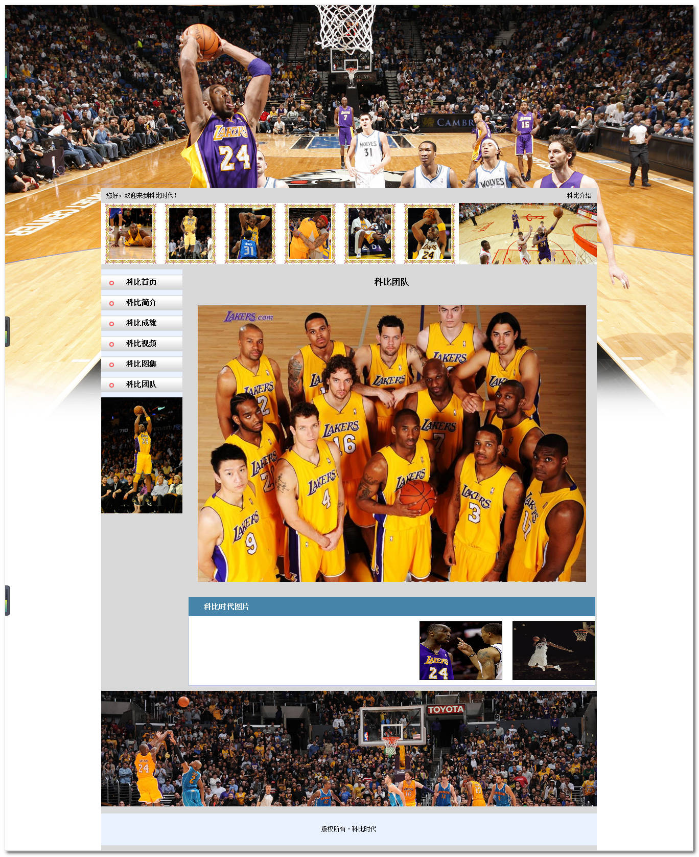Click the top header image of Kobe dunking
Image resolution: width=699 pixels, height=857 pixels.
coord(349,97)
